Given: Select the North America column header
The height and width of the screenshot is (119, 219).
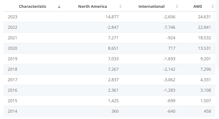Looking at the screenshot, I should tap(92, 7).
